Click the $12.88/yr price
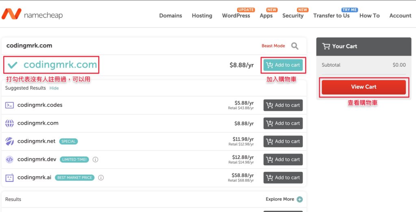The width and height of the screenshot is (416, 212). pyautogui.click(x=243, y=157)
